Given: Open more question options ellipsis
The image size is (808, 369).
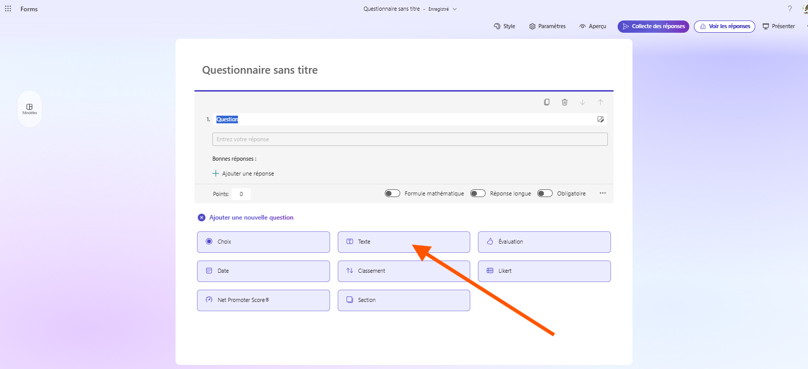Looking at the screenshot, I should [603, 193].
